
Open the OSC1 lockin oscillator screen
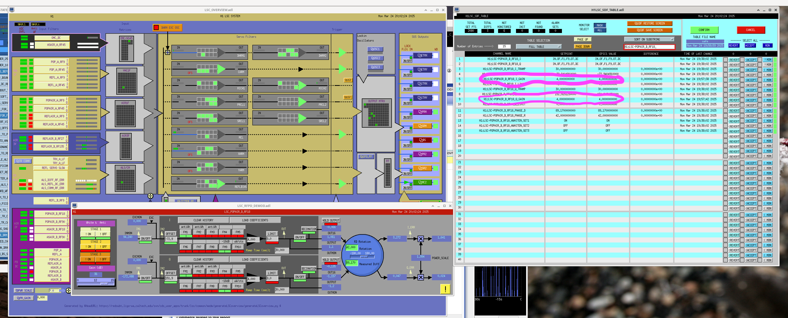point(375,49)
